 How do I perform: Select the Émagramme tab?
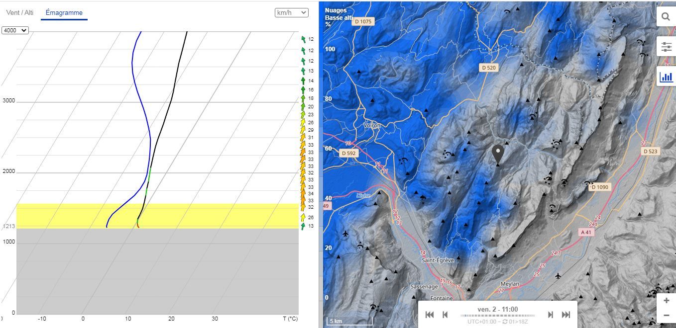pyautogui.click(x=64, y=12)
